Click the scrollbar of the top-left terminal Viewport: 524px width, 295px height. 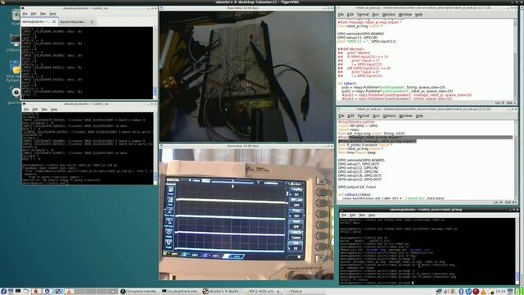155,63
